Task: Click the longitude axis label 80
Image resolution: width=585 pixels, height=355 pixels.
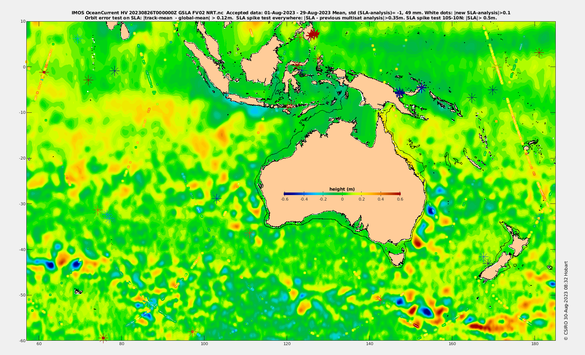Action: [x=122, y=344]
